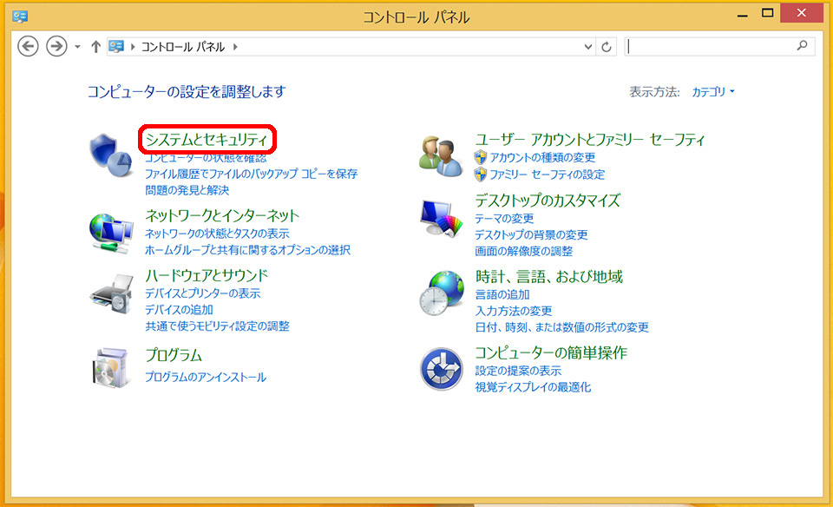Click the コントロール パネル breadcrumb
The image size is (833, 507).
pyautogui.click(x=183, y=47)
